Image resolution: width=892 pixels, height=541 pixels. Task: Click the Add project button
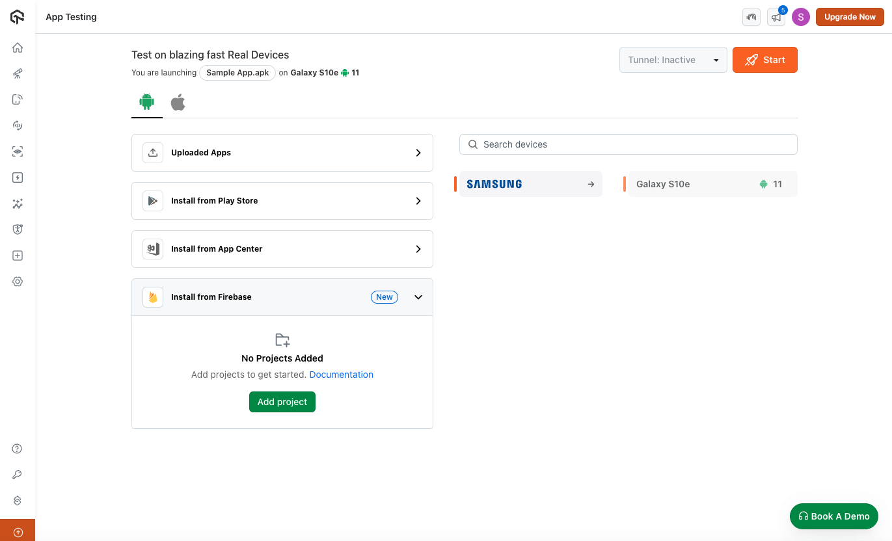click(x=282, y=402)
